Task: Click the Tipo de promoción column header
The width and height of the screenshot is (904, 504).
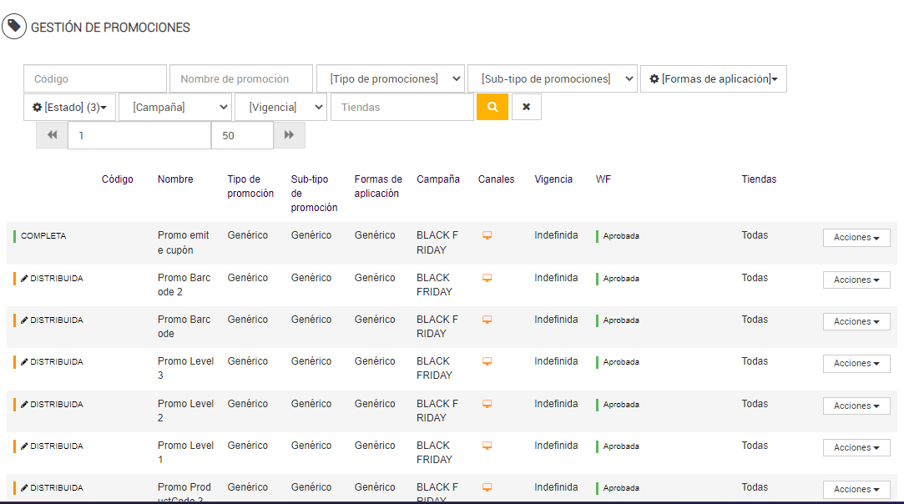Action: tap(250, 186)
